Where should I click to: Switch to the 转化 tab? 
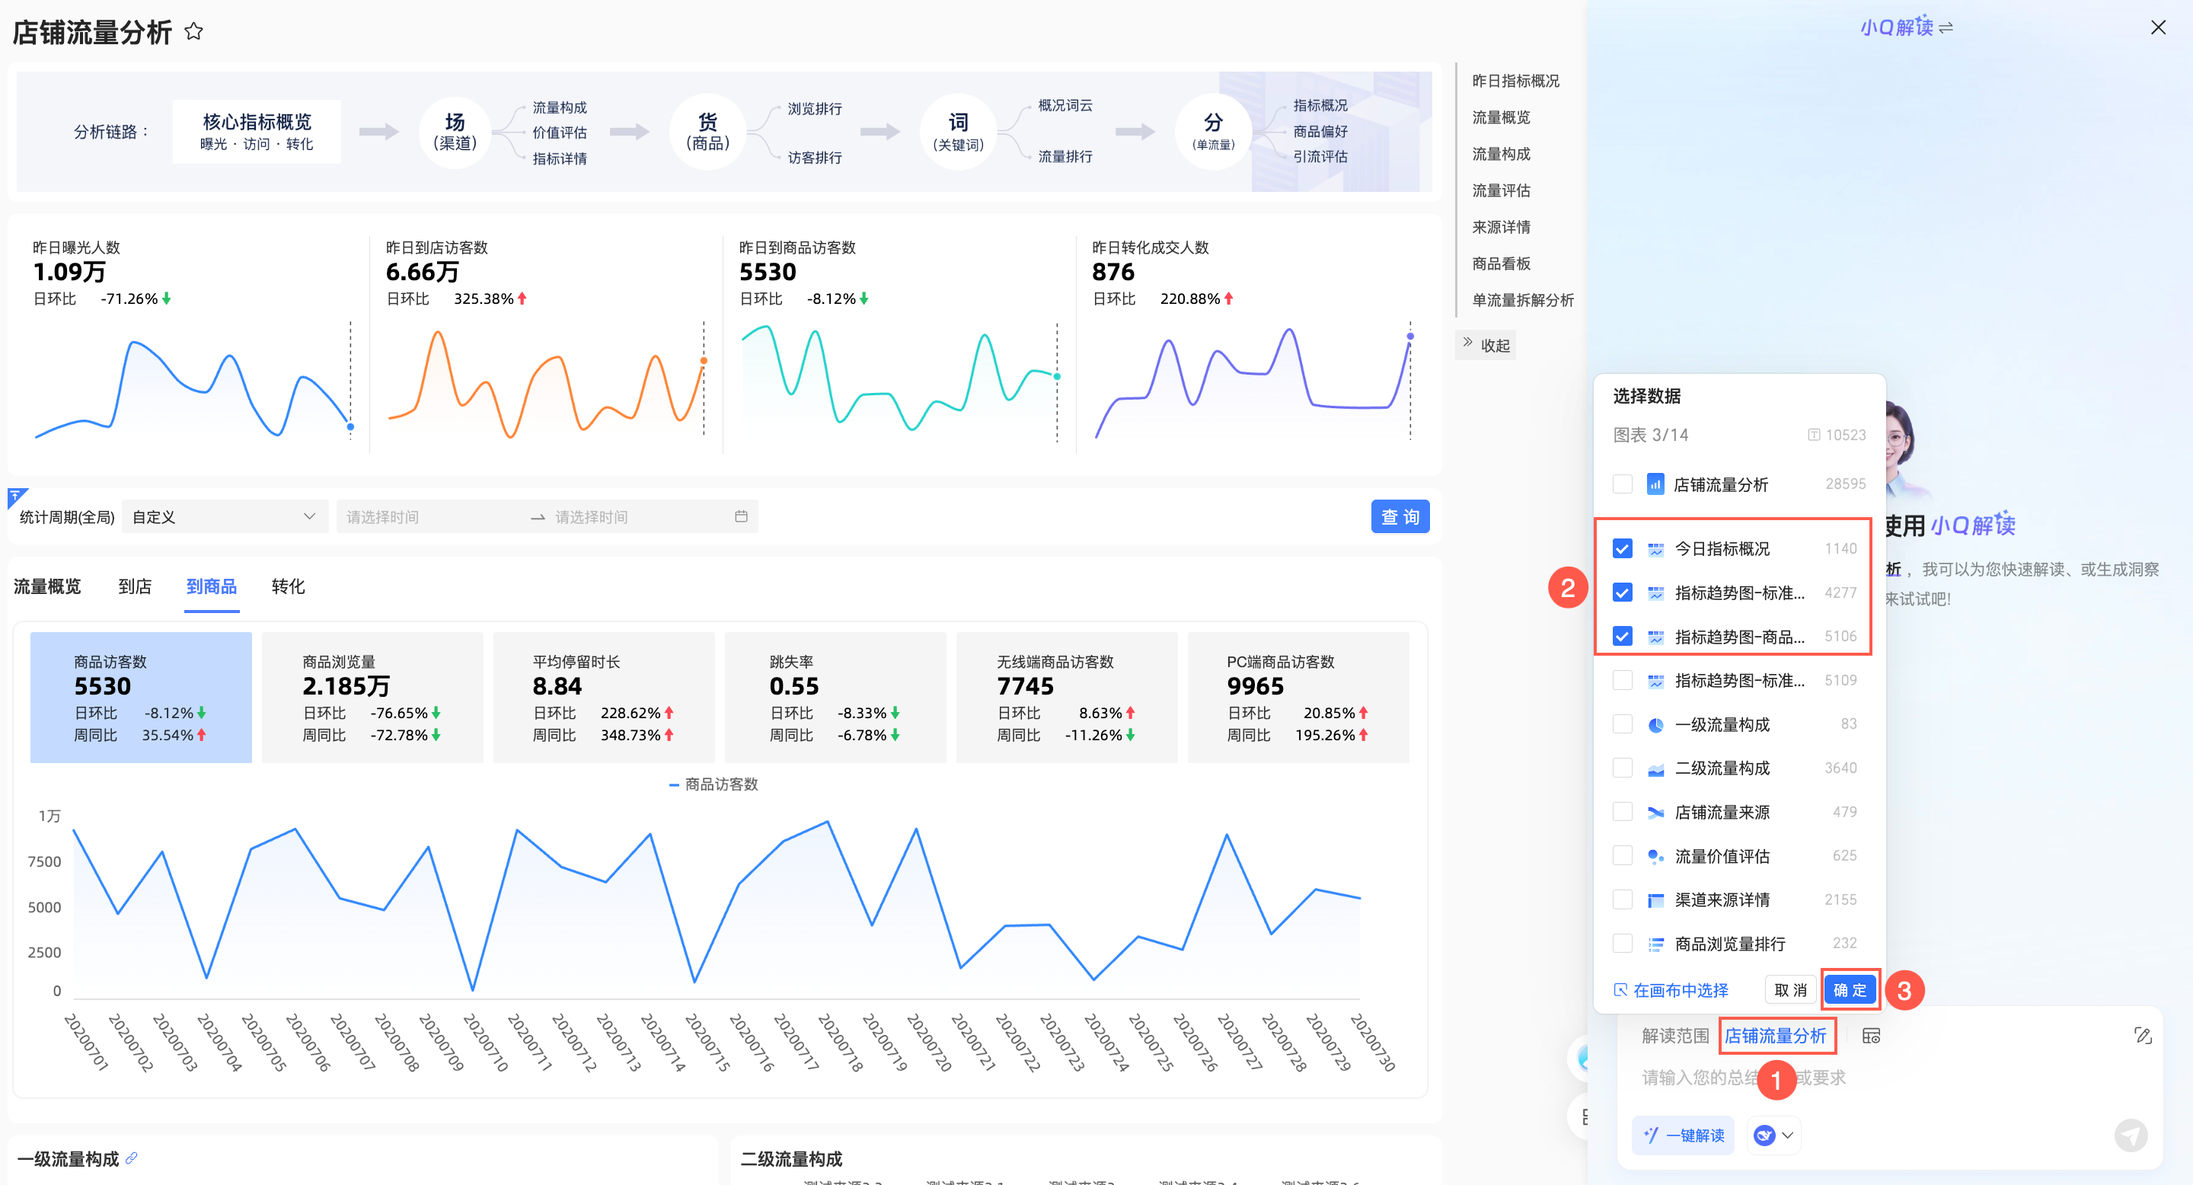pos(288,586)
